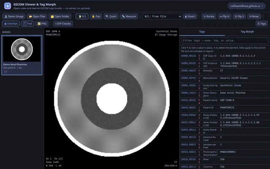
Task: Export the view as PNG
Action: tap(42, 24)
